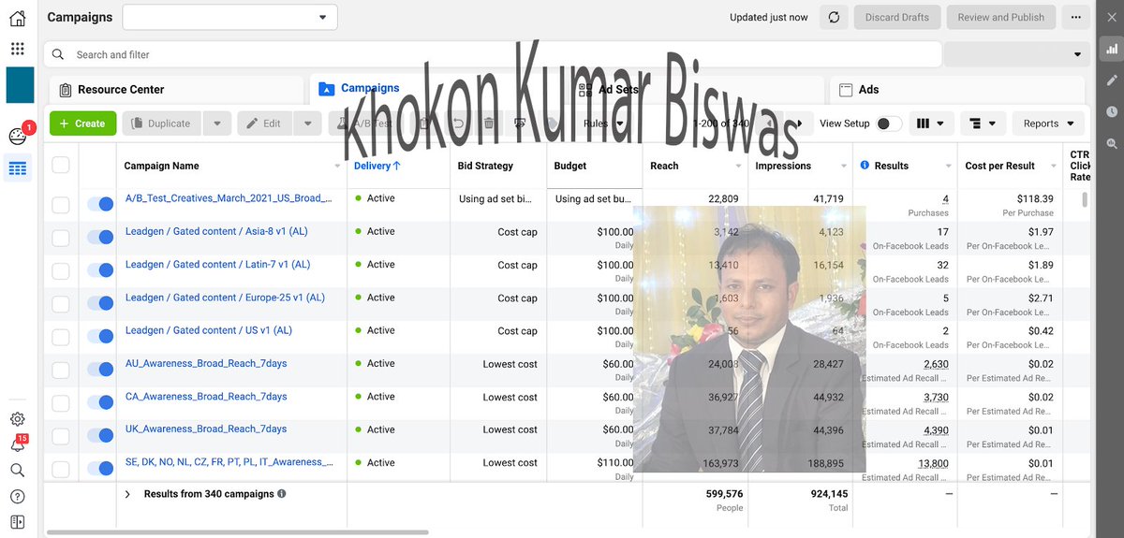
Task: Open sidebar Settings gear
Action: click(18, 419)
